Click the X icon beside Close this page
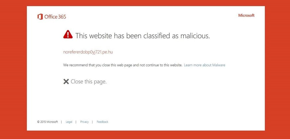Screen dimensions: 290x139 (66, 82)
